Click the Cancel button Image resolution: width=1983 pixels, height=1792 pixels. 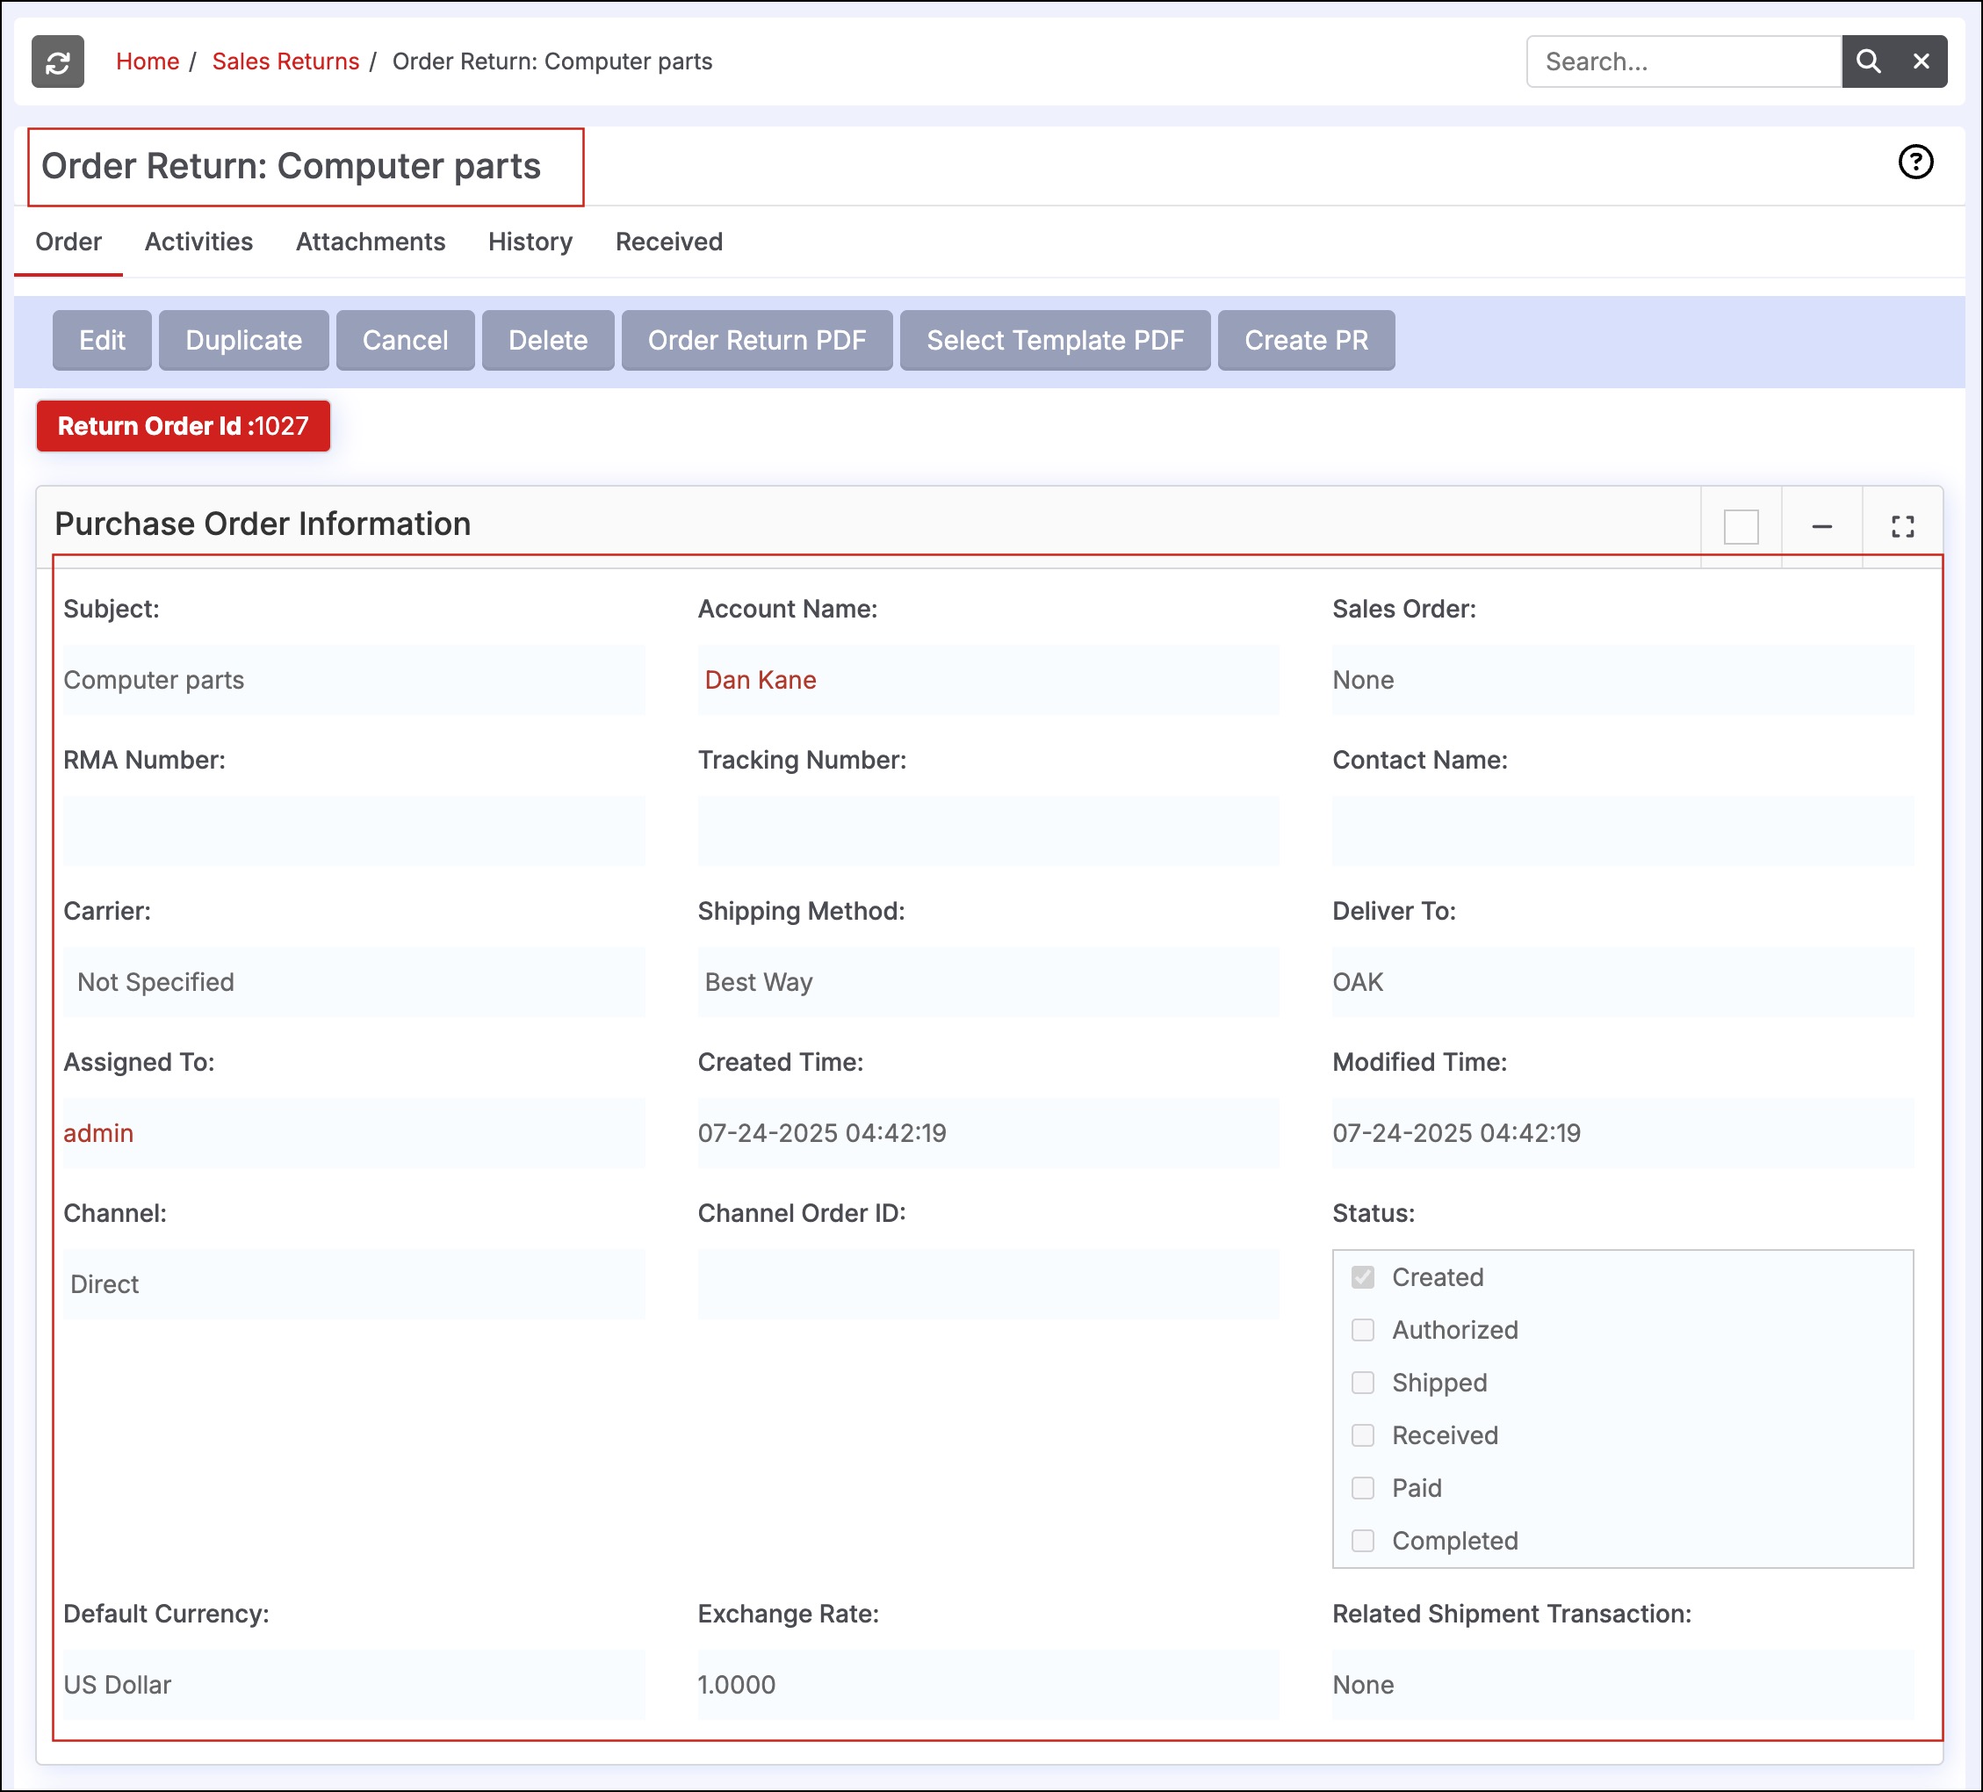coord(405,341)
